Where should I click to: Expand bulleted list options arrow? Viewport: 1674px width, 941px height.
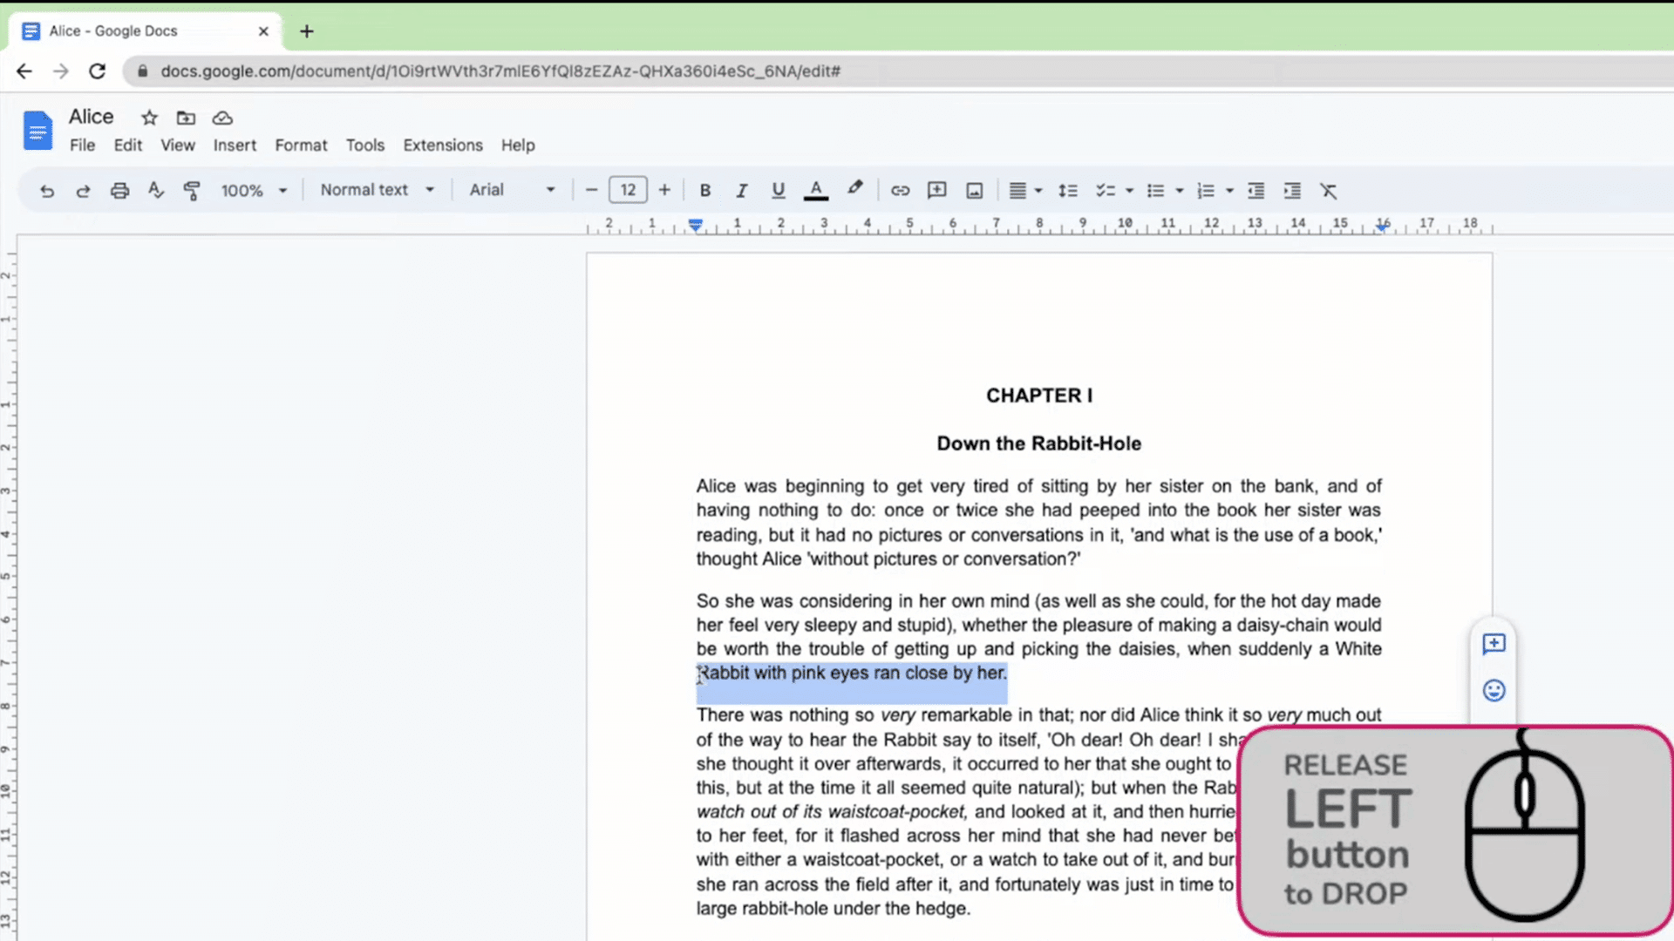click(1179, 191)
